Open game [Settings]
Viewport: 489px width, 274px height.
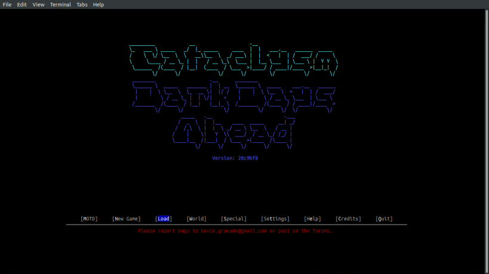[x=275, y=219]
